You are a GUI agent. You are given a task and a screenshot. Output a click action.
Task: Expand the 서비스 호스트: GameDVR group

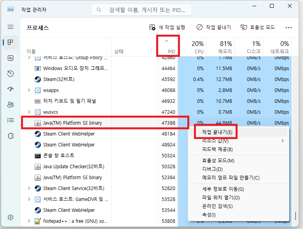(29, 199)
